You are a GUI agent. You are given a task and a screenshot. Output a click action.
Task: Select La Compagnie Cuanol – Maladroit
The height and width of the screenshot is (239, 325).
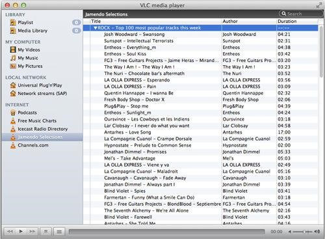click(x=141, y=171)
